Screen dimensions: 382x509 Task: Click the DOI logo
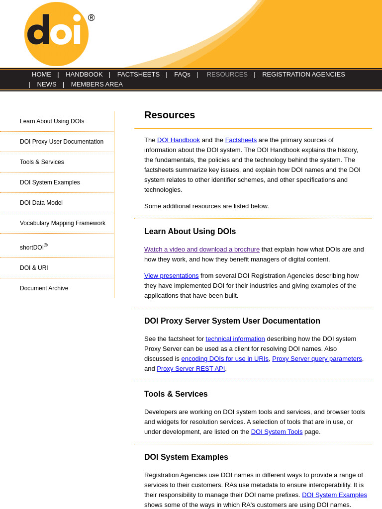[x=59, y=34]
